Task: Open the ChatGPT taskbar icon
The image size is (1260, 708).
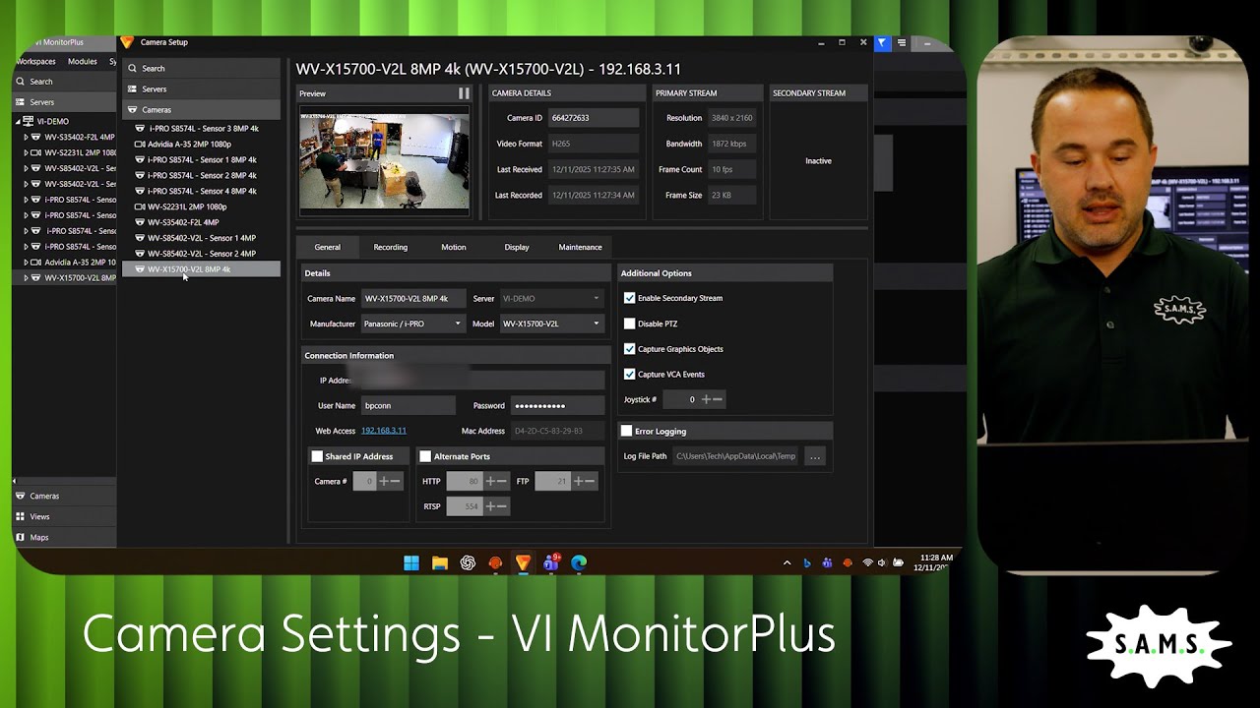Action: pos(468,562)
